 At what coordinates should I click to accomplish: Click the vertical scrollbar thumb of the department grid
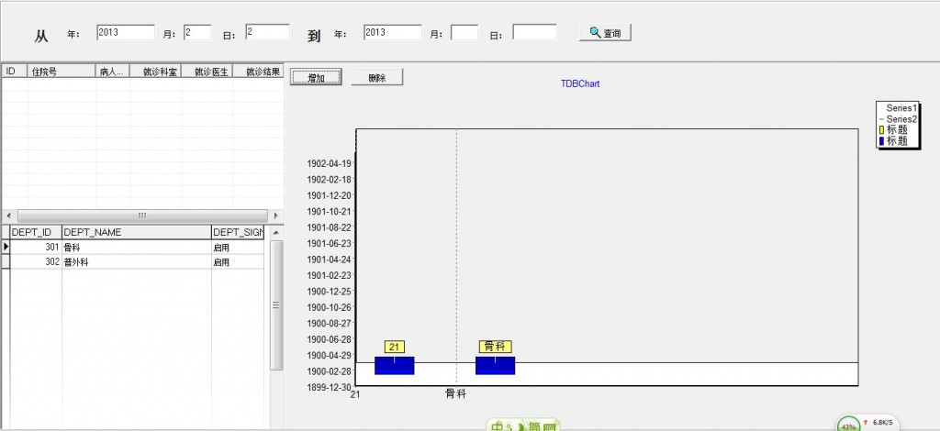click(275, 305)
